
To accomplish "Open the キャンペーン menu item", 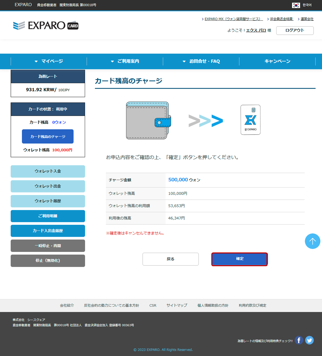I will coord(277,61).
